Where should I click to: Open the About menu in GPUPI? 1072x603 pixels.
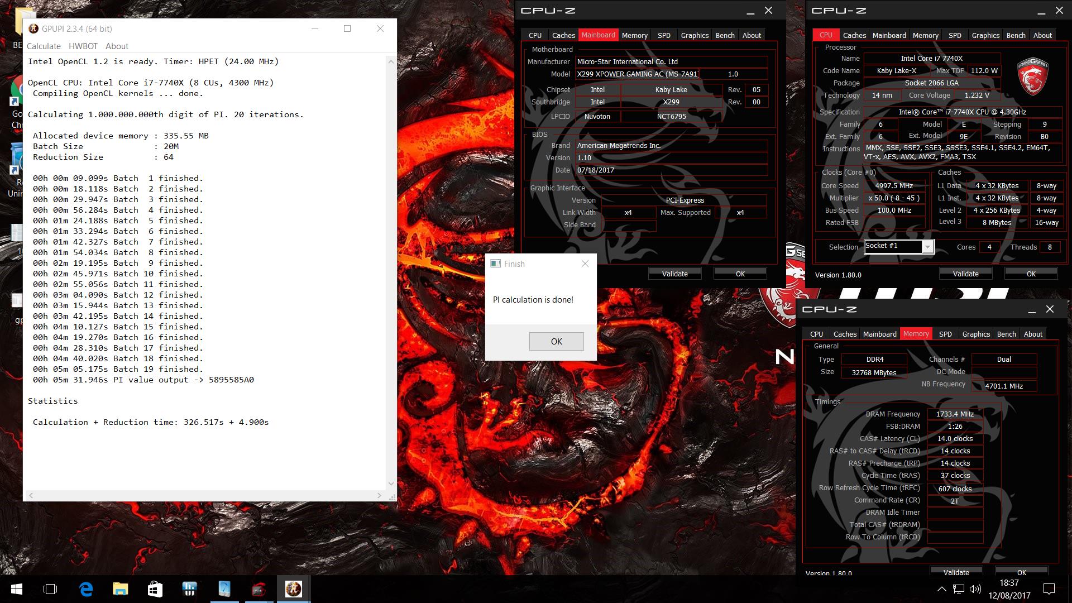[117, 46]
